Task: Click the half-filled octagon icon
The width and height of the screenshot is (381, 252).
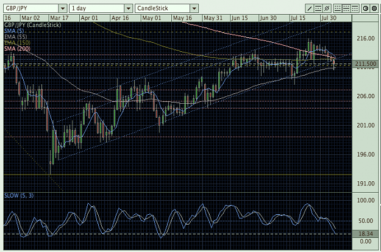Action: pyautogui.click(x=365, y=9)
